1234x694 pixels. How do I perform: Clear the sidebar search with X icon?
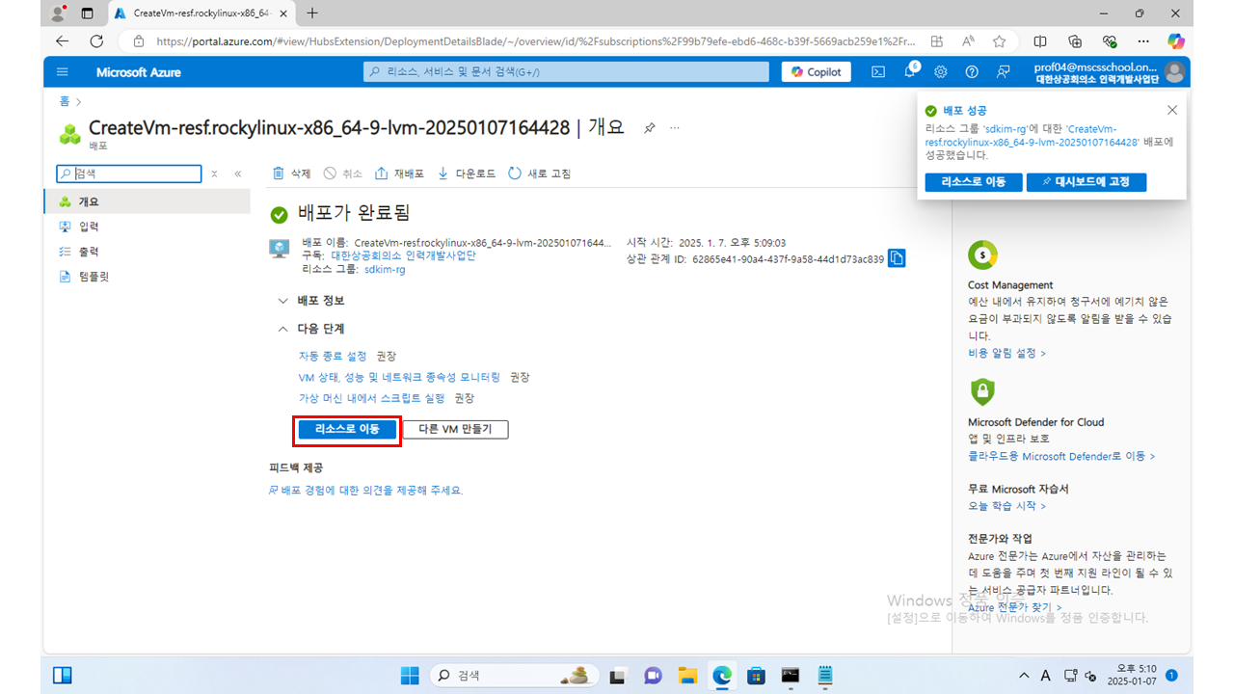(x=214, y=173)
